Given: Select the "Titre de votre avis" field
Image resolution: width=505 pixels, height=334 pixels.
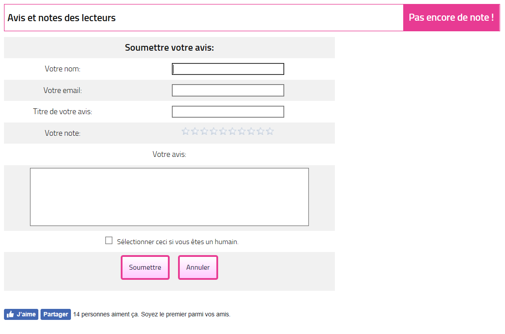Looking at the screenshot, I should [x=228, y=112].
